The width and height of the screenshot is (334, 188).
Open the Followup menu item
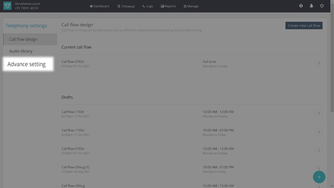pos(126,6)
